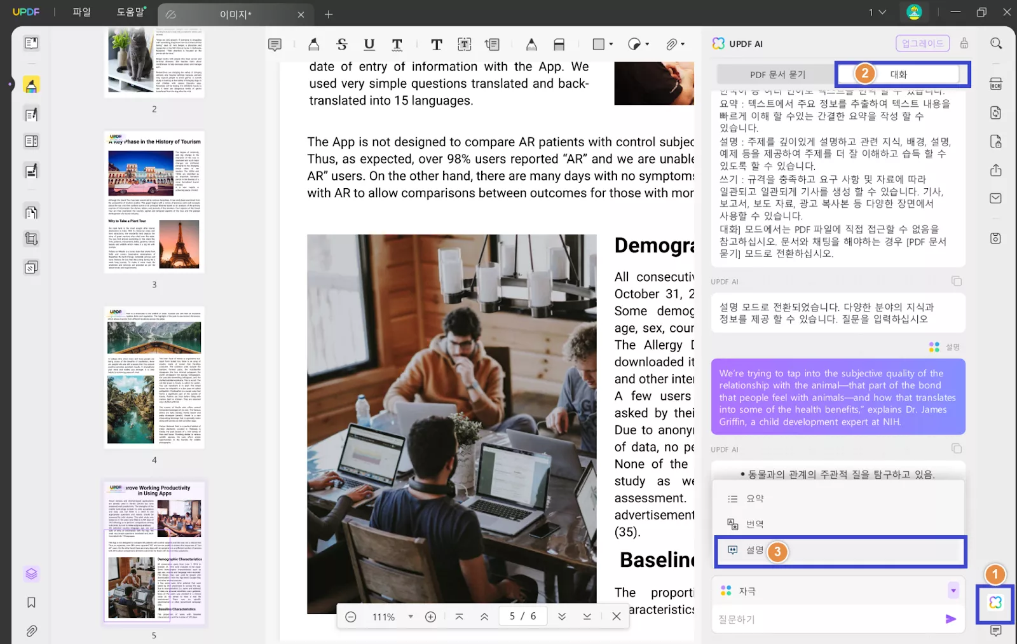Open the crop pages tool in left sidebar
Viewport: 1017px width, 644px height.
click(31, 239)
